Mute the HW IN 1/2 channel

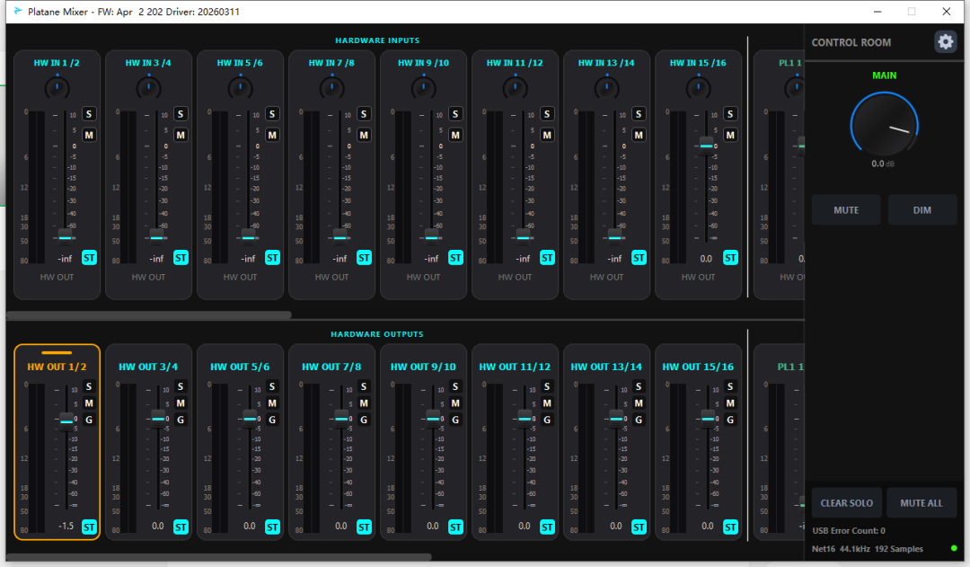click(x=89, y=135)
